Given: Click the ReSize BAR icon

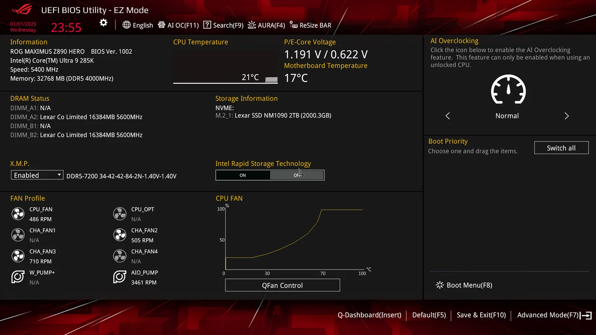Looking at the screenshot, I should (294, 25).
